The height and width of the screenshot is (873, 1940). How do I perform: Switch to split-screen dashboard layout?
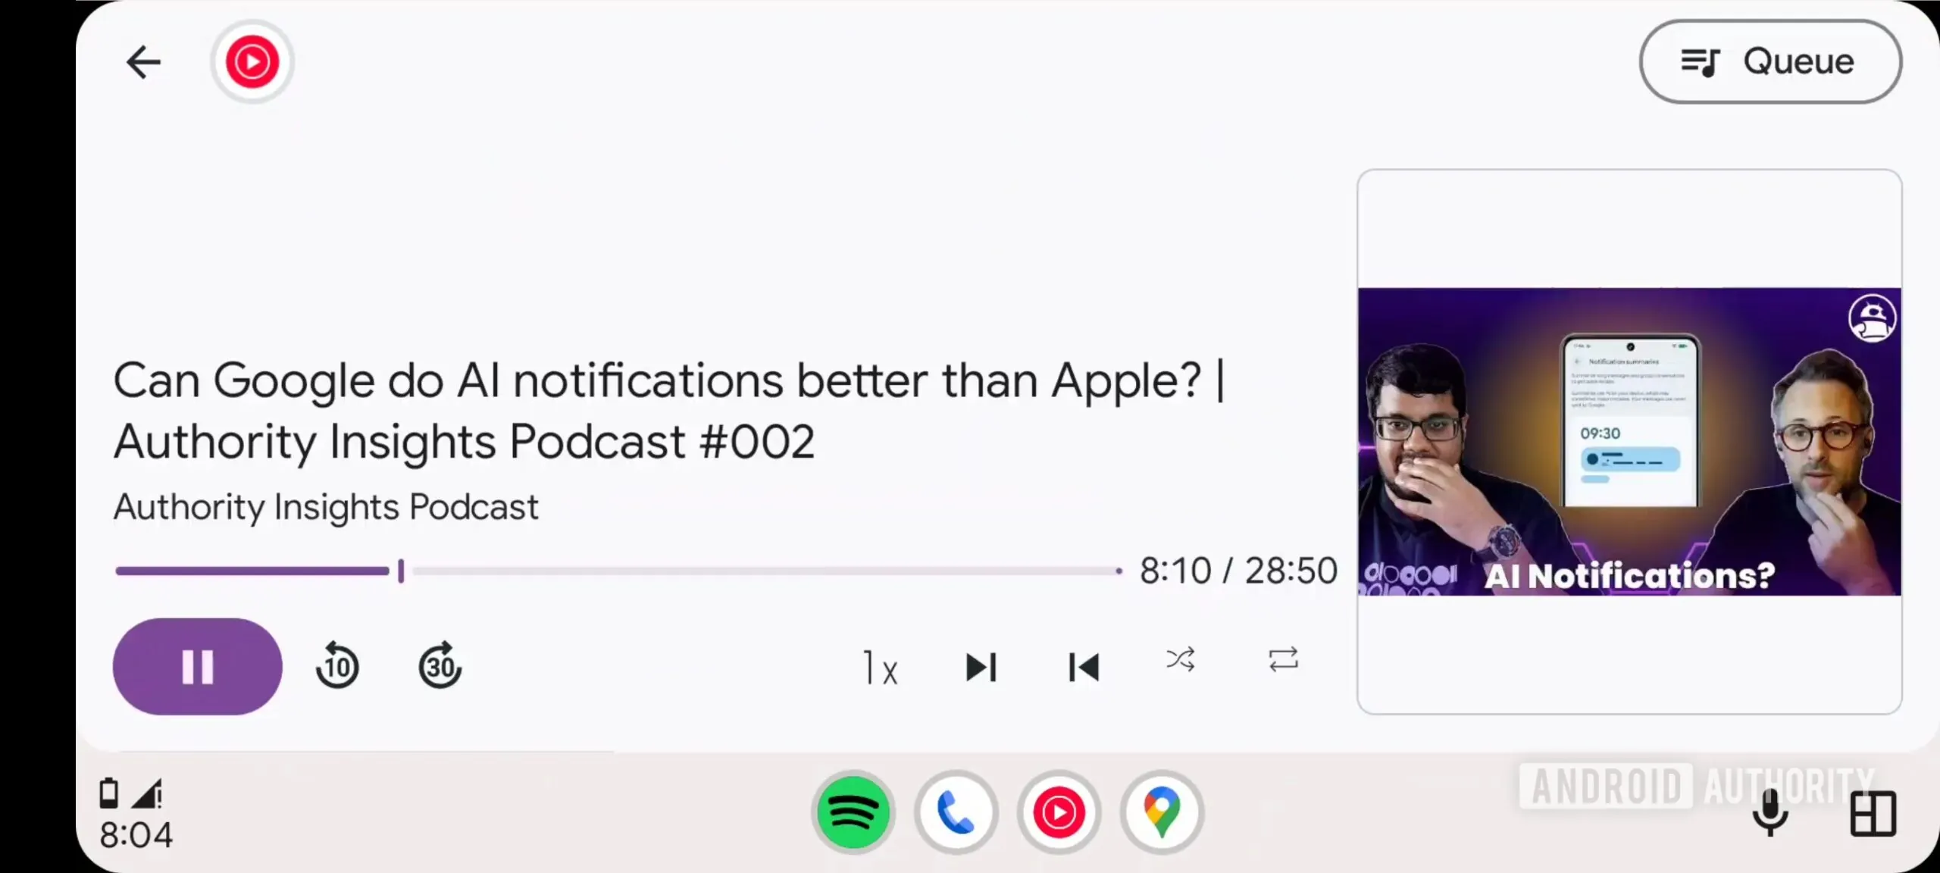click(1873, 814)
